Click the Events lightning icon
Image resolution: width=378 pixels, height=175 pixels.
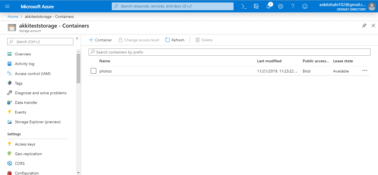point(10,112)
